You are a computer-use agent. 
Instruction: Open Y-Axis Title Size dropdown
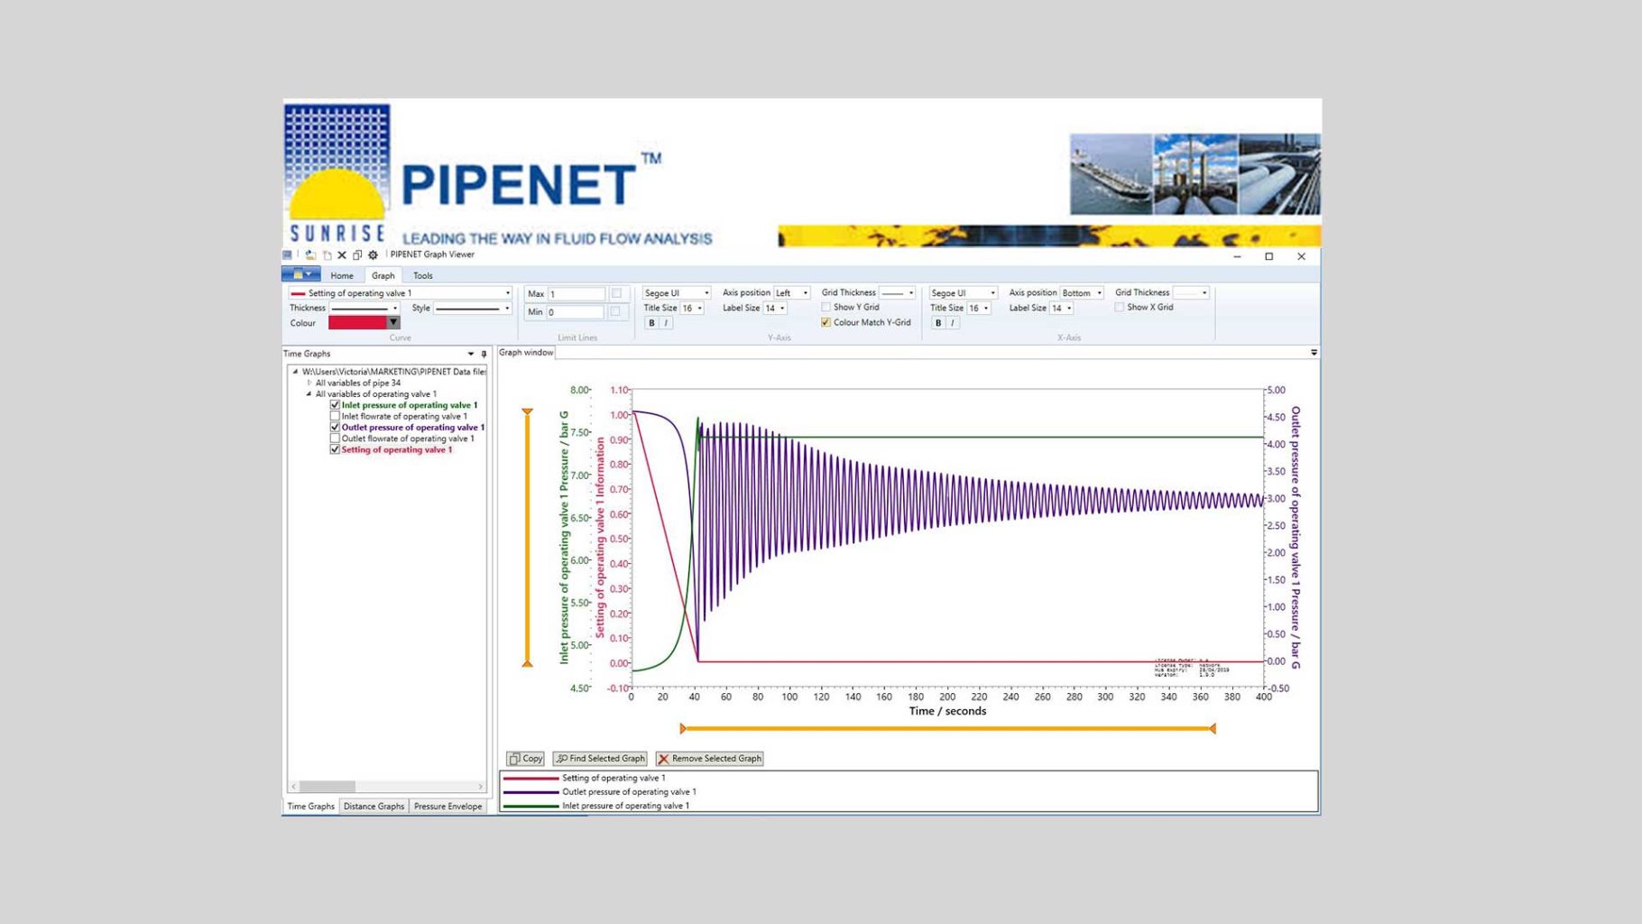pyautogui.click(x=692, y=309)
